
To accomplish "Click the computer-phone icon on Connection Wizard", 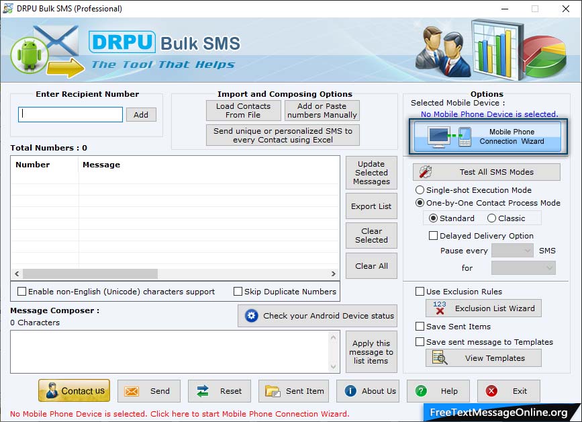I will tap(450, 136).
